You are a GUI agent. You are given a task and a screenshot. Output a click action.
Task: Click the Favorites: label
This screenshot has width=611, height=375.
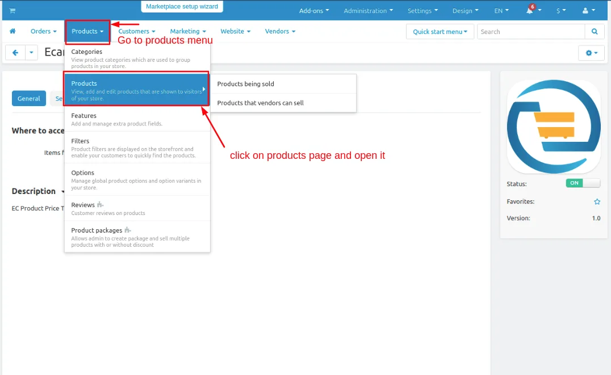click(x=521, y=201)
